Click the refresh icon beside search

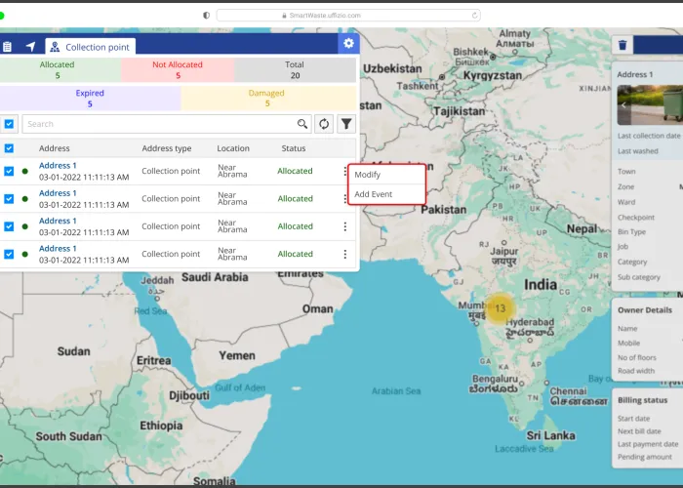tap(325, 124)
